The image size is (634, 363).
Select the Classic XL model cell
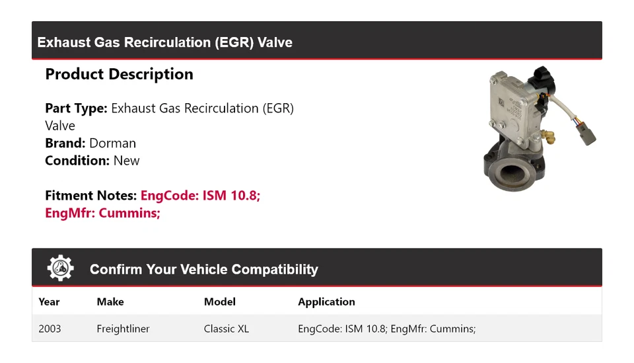pos(227,329)
